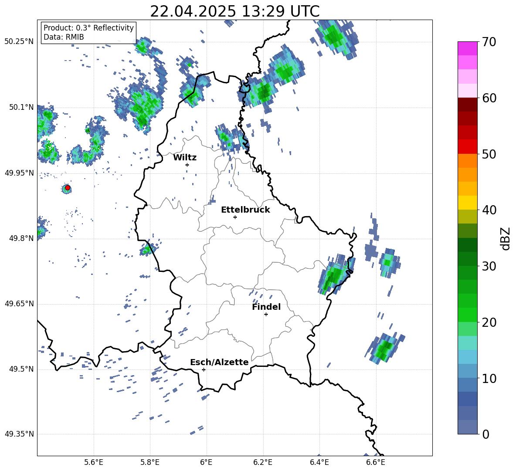Click the Findel location cross marker
This screenshot has height=471, width=516.
[x=266, y=315]
